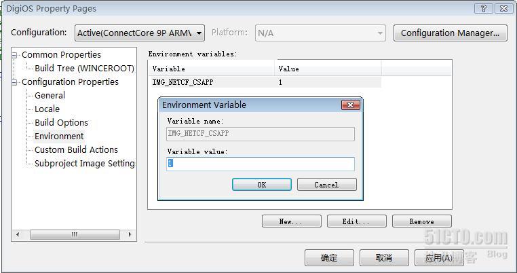The height and width of the screenshot is (273, 517).
Task: Collapse the Common Properties tree node
Action: 14,55
